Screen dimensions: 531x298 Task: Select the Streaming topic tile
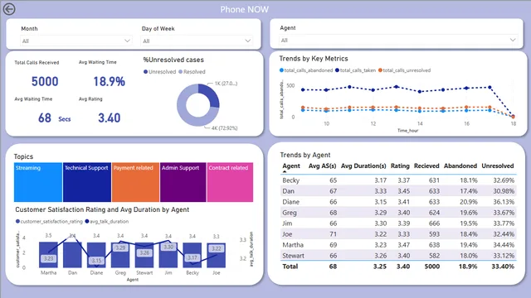(38, 182)
